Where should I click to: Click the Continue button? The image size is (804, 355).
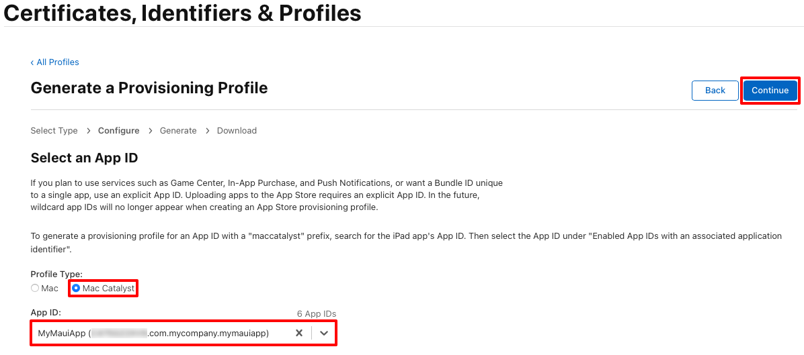click(x=770, y=91)
